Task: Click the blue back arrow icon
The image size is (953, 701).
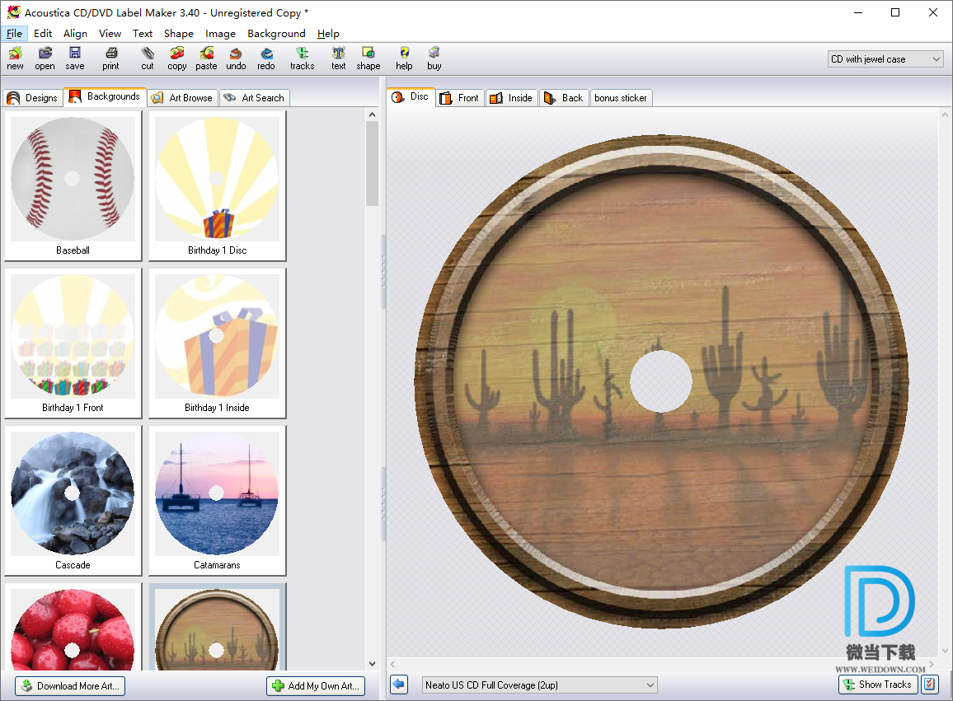Action: [399, 685]
